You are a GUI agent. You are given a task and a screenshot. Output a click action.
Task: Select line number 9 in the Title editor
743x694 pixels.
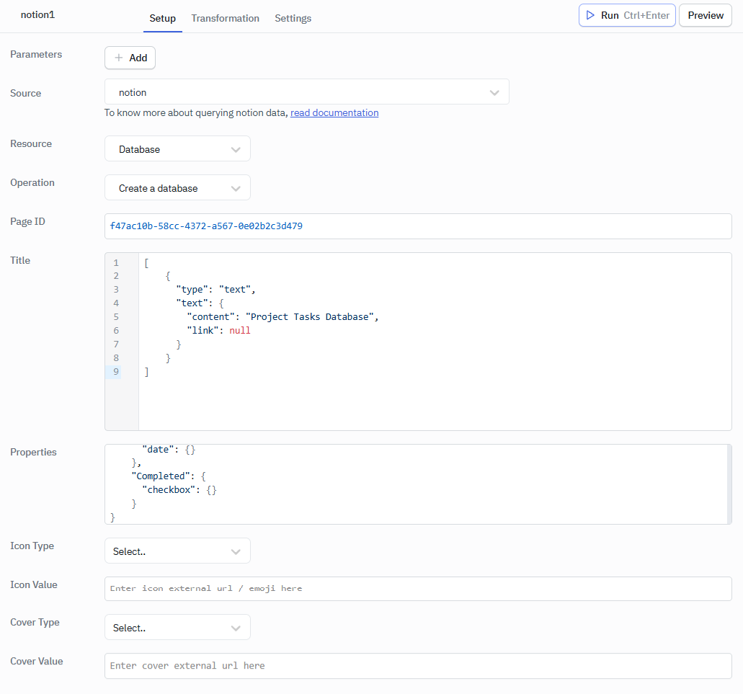tap(115, 371)
